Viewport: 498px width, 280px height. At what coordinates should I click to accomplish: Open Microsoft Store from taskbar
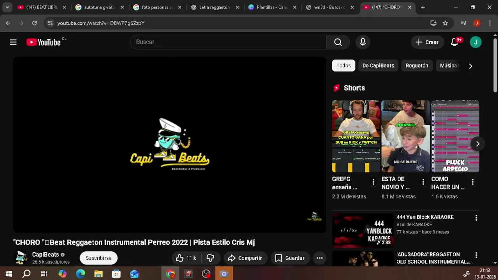(116, 274)
